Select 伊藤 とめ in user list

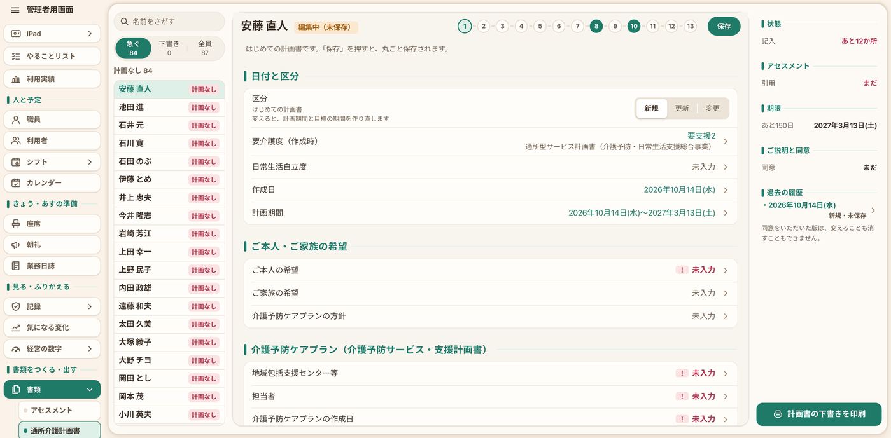tap(169, 180)
